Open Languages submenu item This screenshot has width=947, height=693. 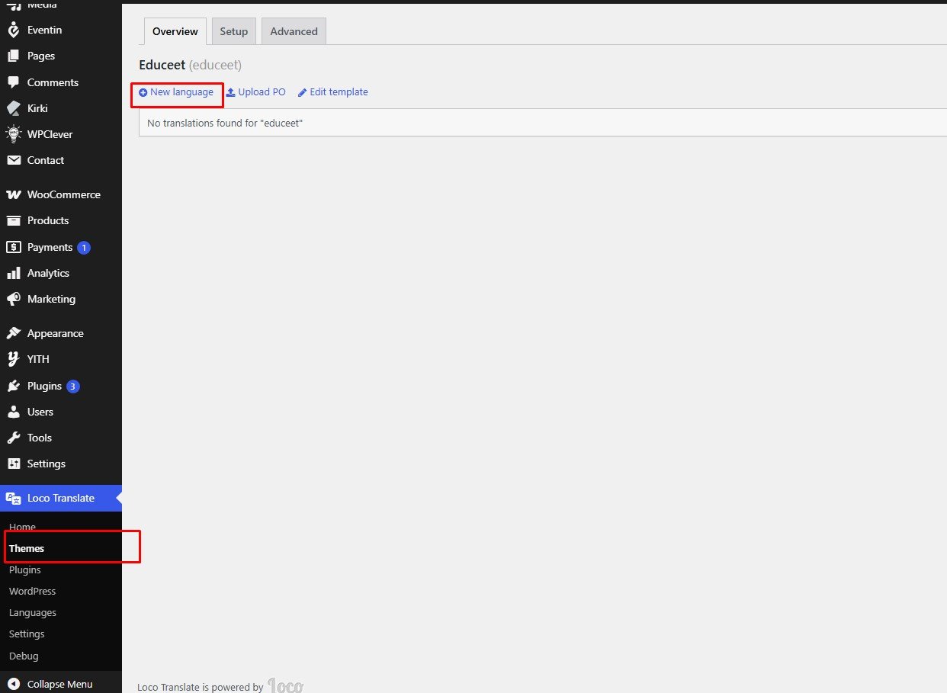click(33, 612)
